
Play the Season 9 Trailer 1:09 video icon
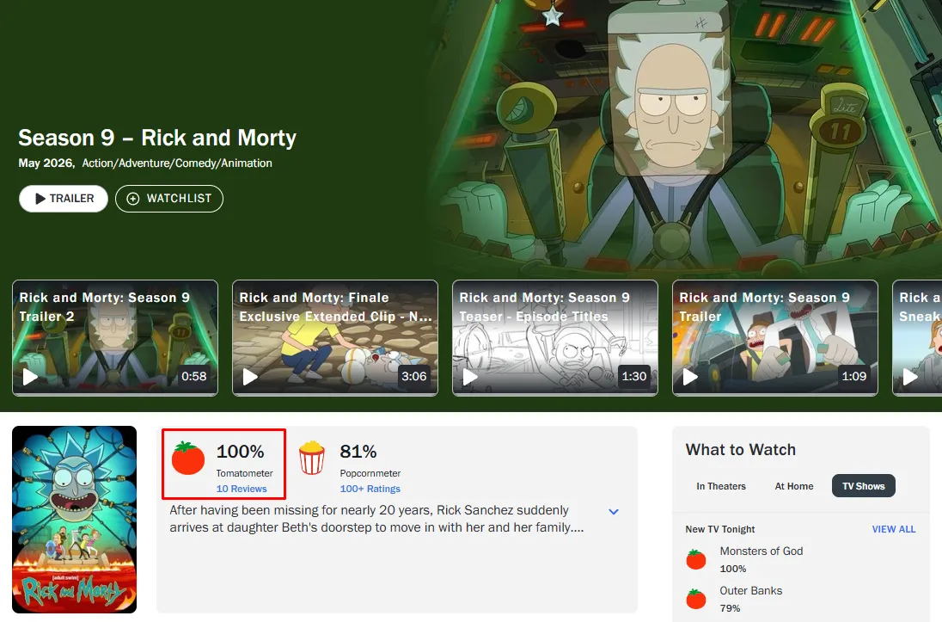pos(689,377)
